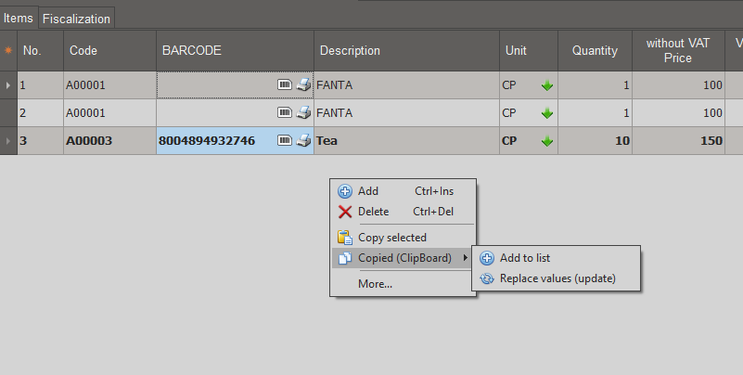
Task: Click the printer icon in Tea row
Action: point(302,141)
